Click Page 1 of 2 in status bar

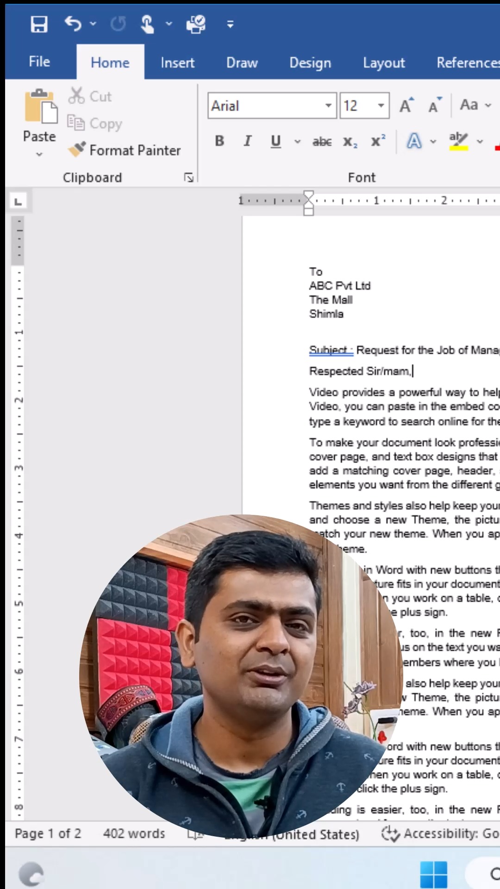48,833
